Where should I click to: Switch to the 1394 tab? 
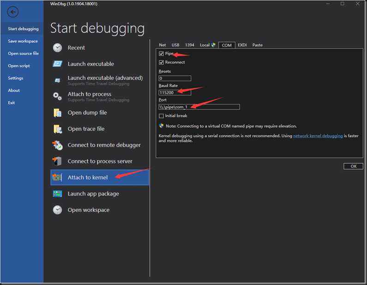point(190,45)
